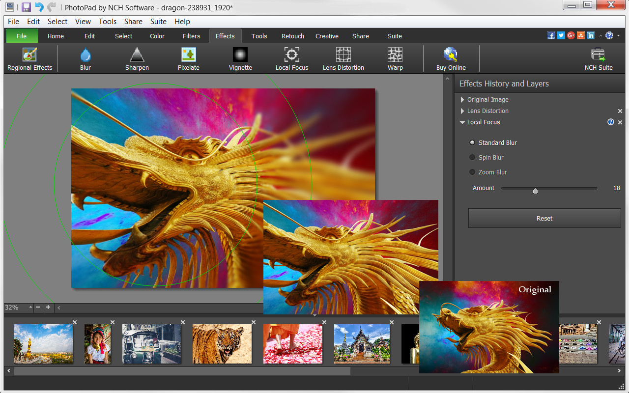Viewport: 629px width, 393px height.
Task: Select the Vignette effect
Action: pyautogui.click(x=240, y=58)
